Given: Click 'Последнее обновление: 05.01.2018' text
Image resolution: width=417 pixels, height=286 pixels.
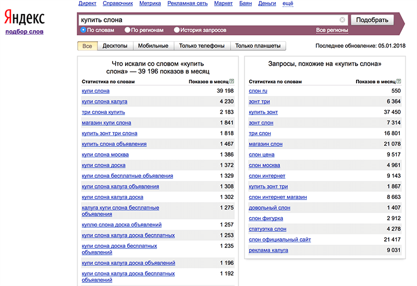Looking at the screenshot, I should click(360, 46).
